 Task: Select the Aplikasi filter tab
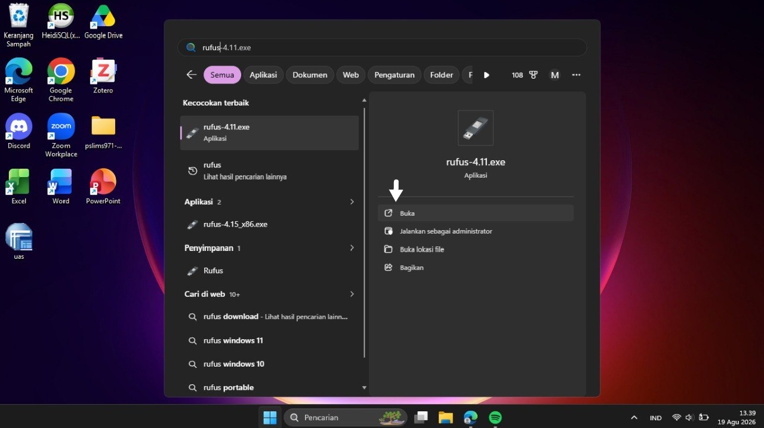(263, 75)
